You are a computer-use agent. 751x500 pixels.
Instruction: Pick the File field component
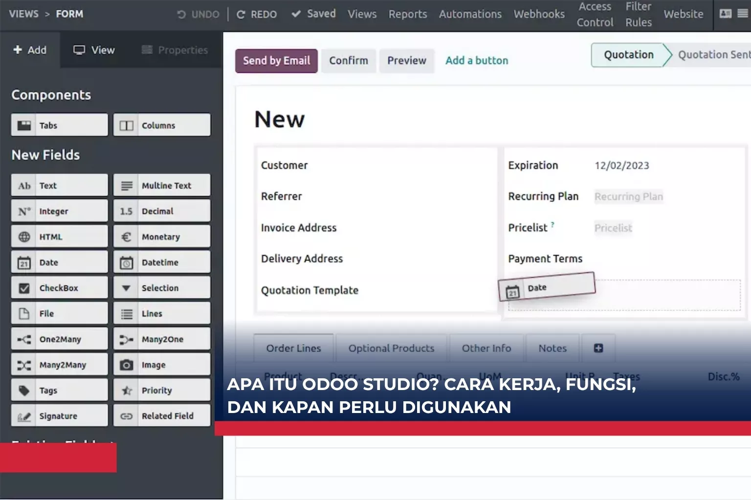click(60, 313)
